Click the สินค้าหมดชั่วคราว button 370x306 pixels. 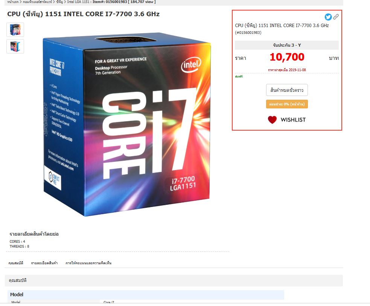click(287, 90)
